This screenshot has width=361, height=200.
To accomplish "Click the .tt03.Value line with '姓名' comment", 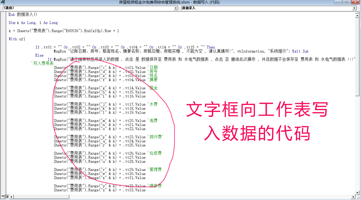I will coord(106,76).
